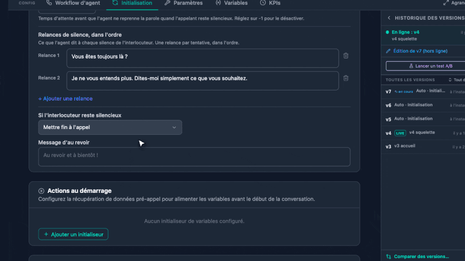Click the Workflow d'agent tab icon
The width and height of the screenshot is (465, 261).
point(49,3)
